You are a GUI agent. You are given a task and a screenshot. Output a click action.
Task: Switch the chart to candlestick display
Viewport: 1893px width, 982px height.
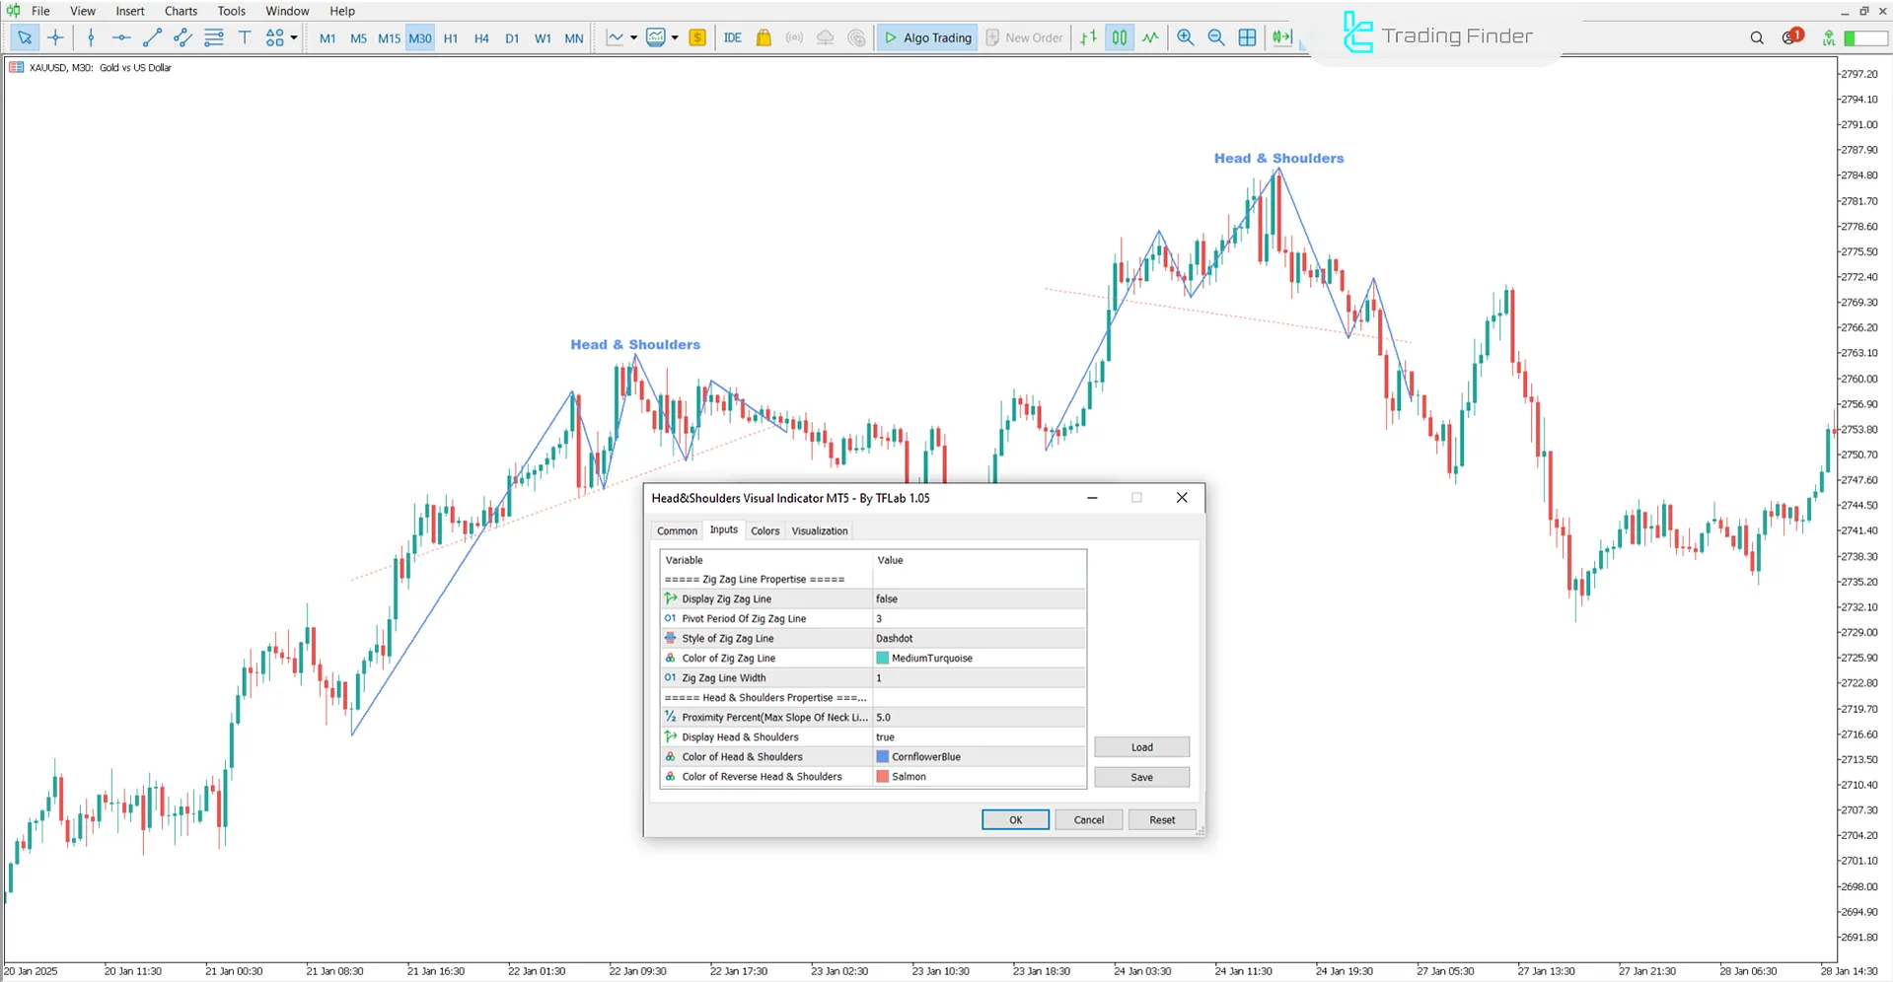[x=1119, y=37]
